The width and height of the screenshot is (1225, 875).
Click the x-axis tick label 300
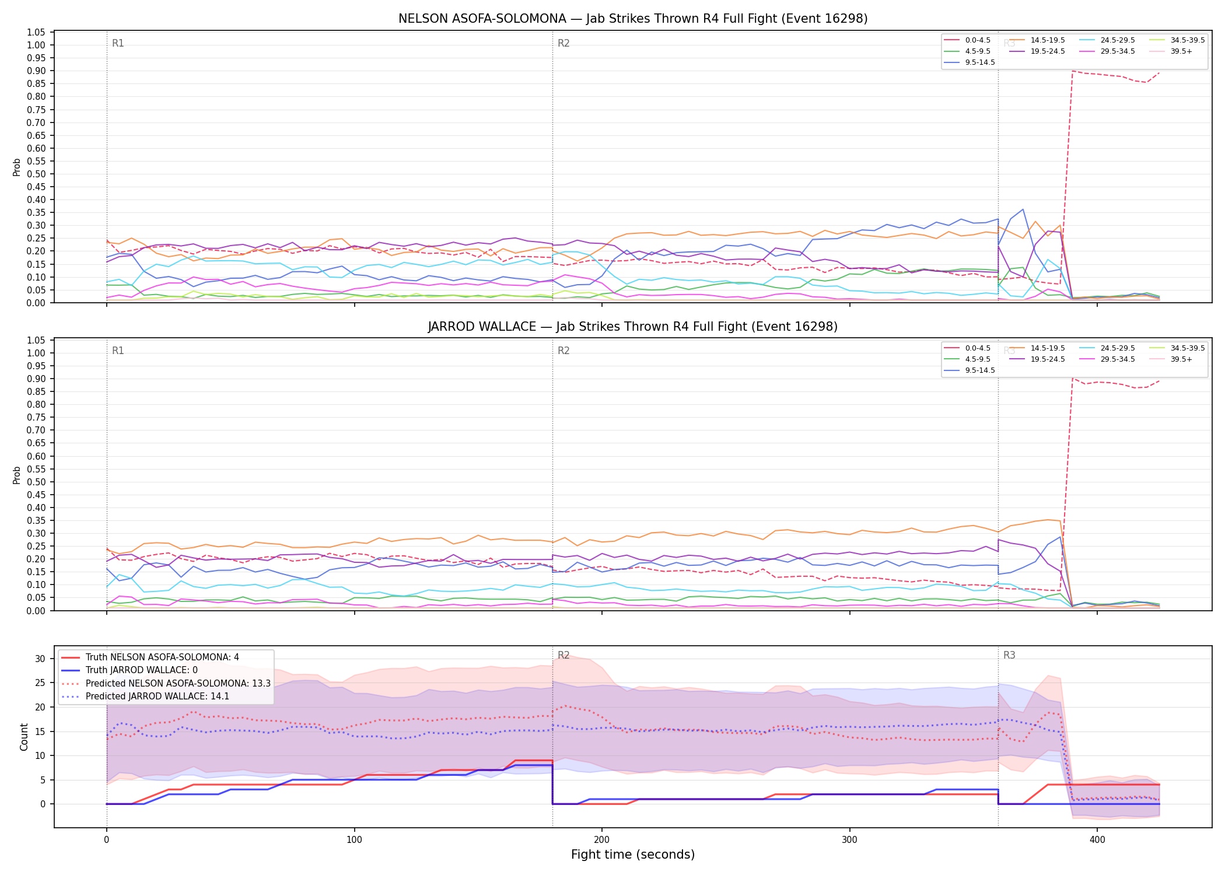pos(849,840)
